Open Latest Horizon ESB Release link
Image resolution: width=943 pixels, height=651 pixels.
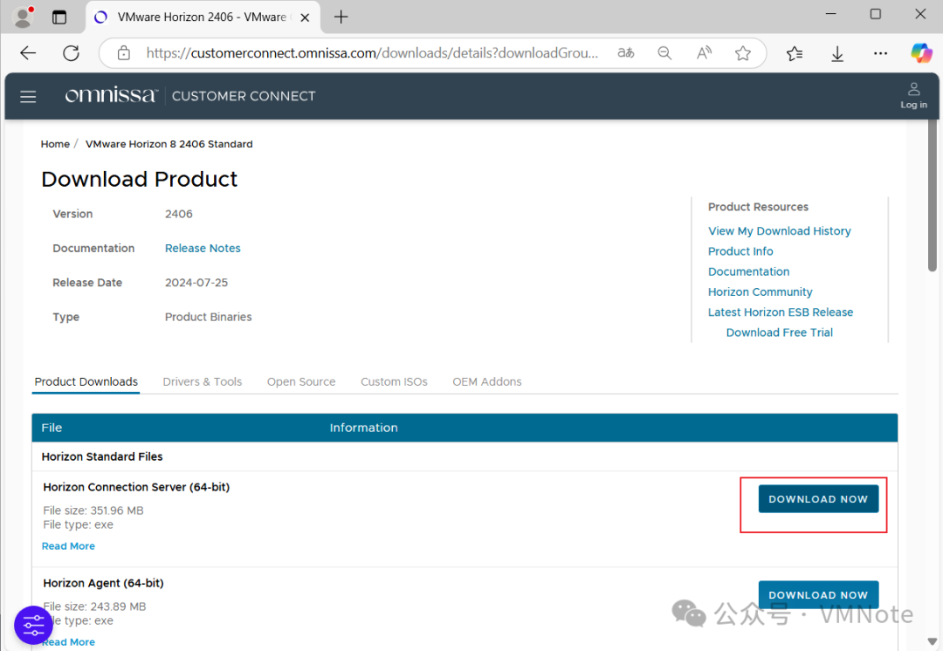point(781,312)
